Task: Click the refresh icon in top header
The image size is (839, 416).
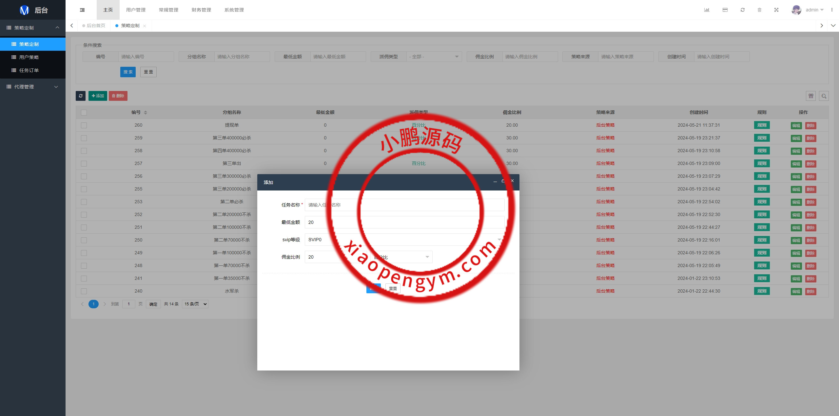Action: tap(742, 10)
